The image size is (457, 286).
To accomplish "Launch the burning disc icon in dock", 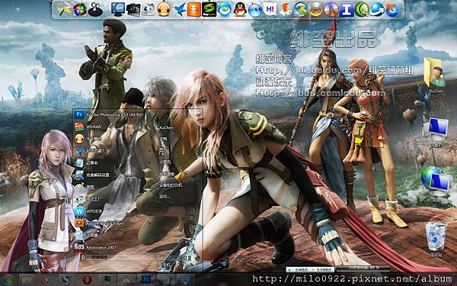I will coord(315,10).
